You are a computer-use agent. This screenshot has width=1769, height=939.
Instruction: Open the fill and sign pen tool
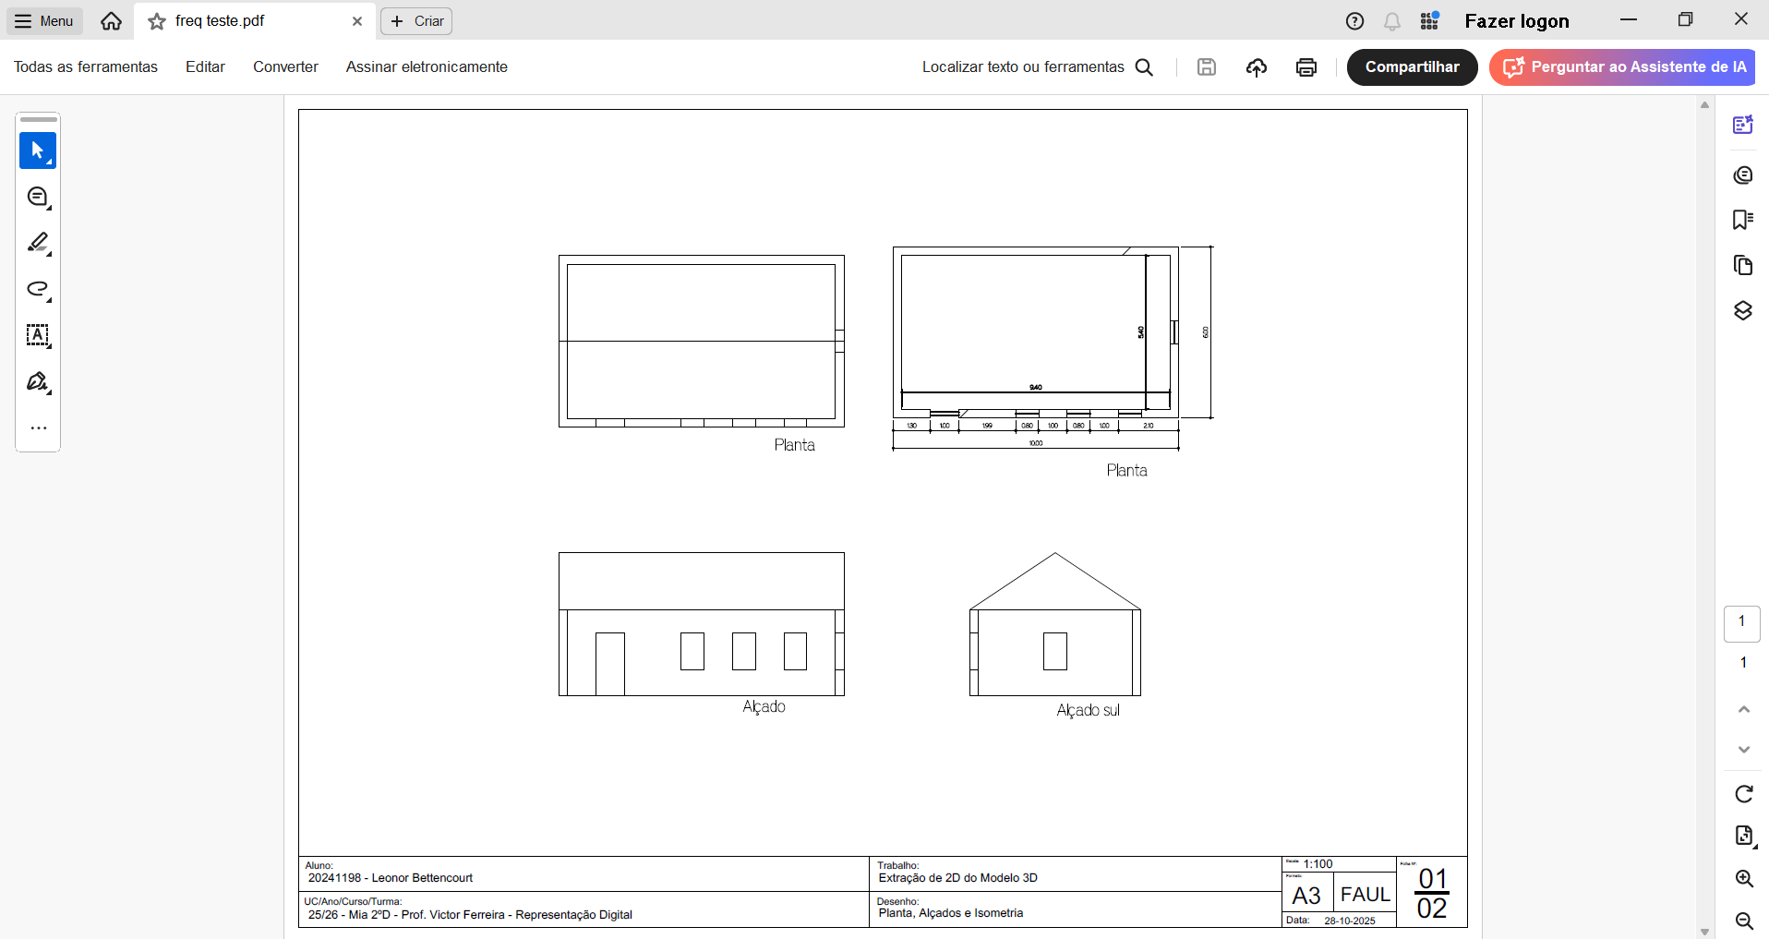(37, 381)
